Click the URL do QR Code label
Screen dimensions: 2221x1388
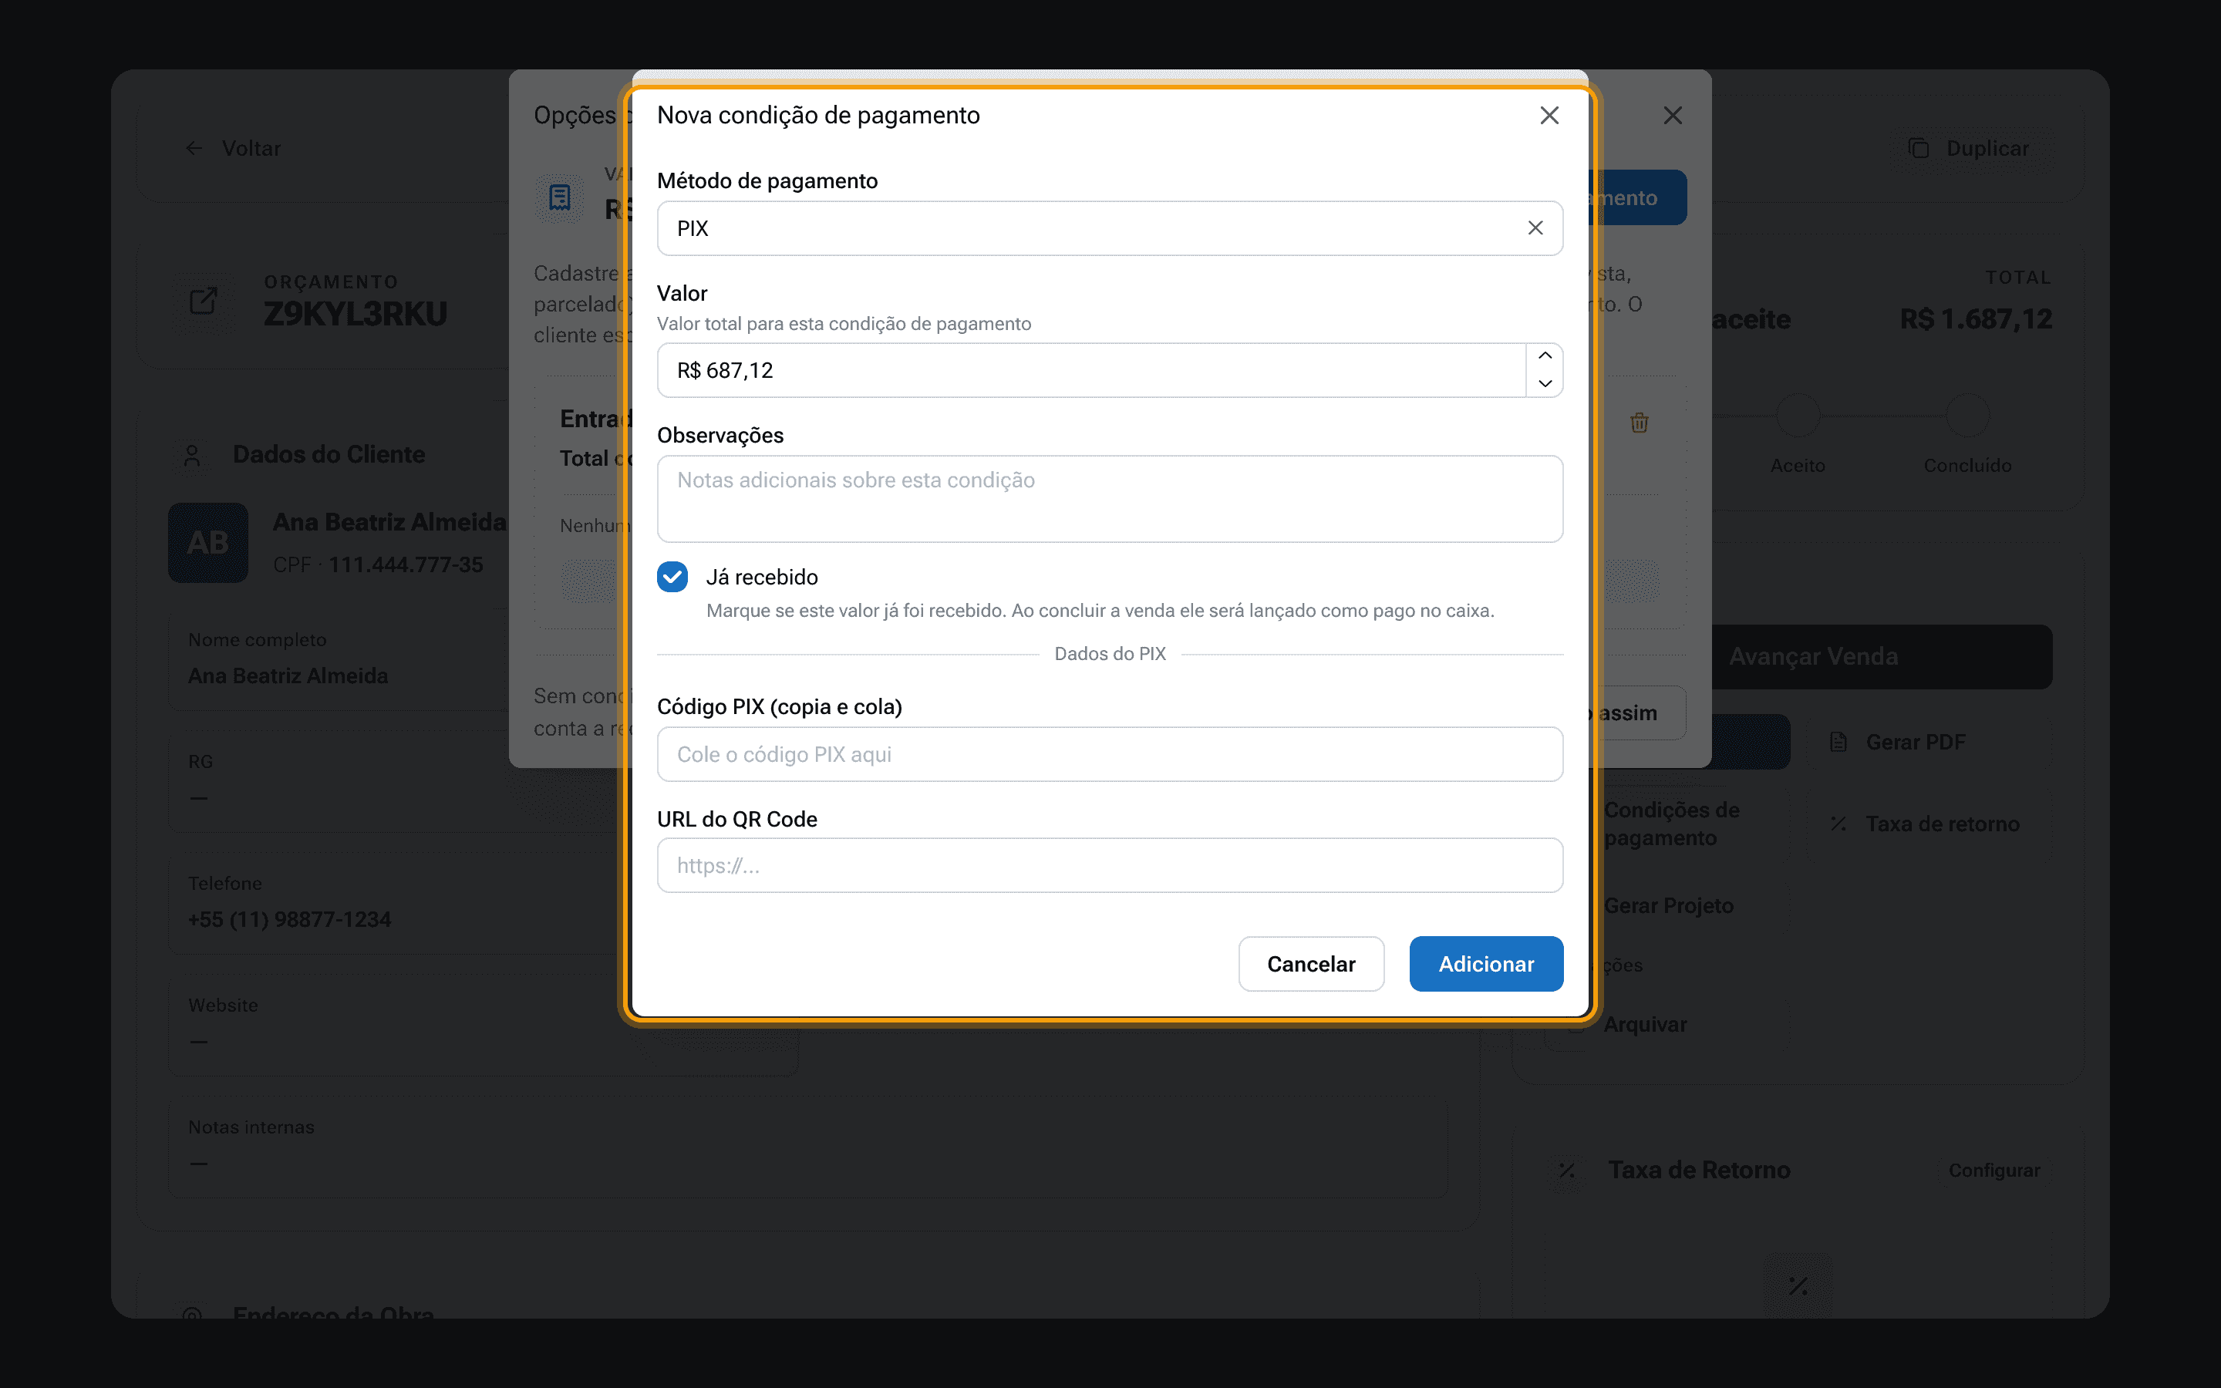click(737, 819)
